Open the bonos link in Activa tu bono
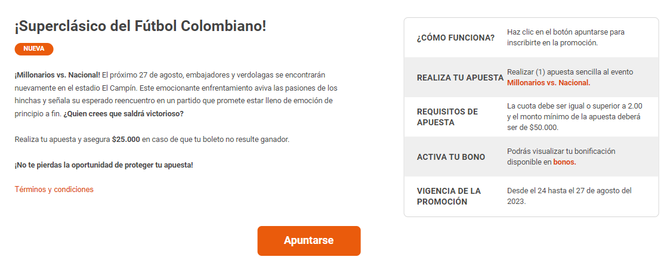The image size is (667, 263). (564, 162)
